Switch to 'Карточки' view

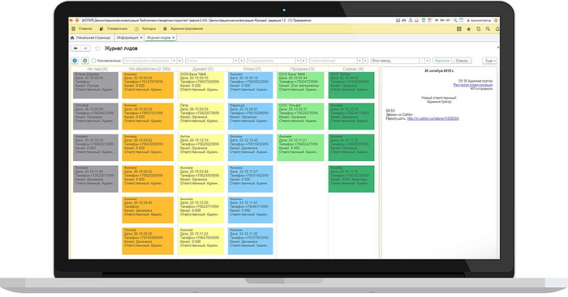[x=442, y=61]
